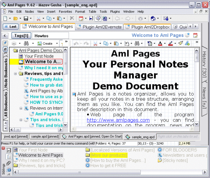Switch to Plugin Aml2Dropbox tab
Image resolution: width=210 pixels, height=178 pixels.
pyautogui.click(x=147, y=27)
